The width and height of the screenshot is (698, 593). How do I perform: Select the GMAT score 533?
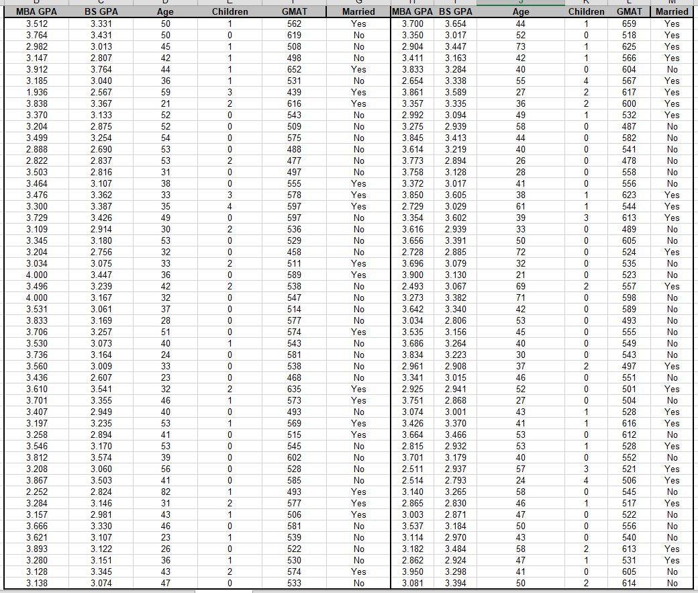(294, 583)
